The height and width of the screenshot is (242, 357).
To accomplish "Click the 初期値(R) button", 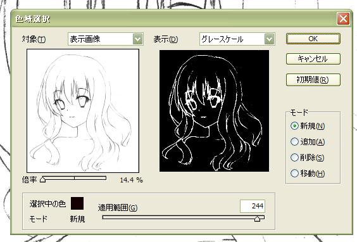I will (313, 80).
